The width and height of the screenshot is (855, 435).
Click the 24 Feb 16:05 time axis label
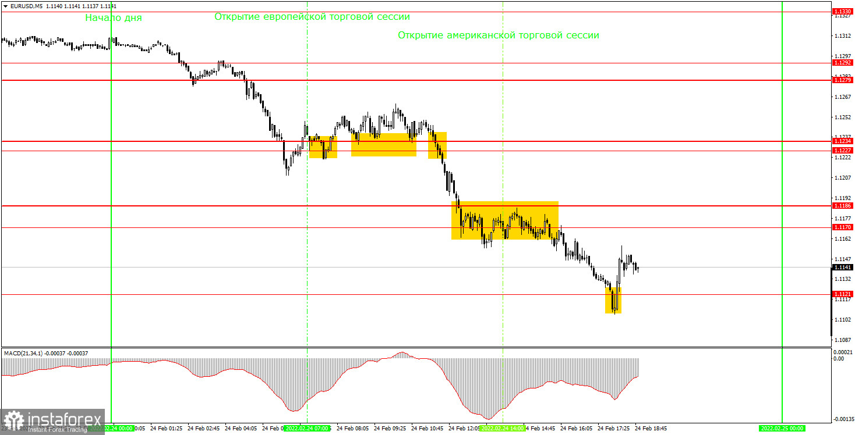coord(576,428)
